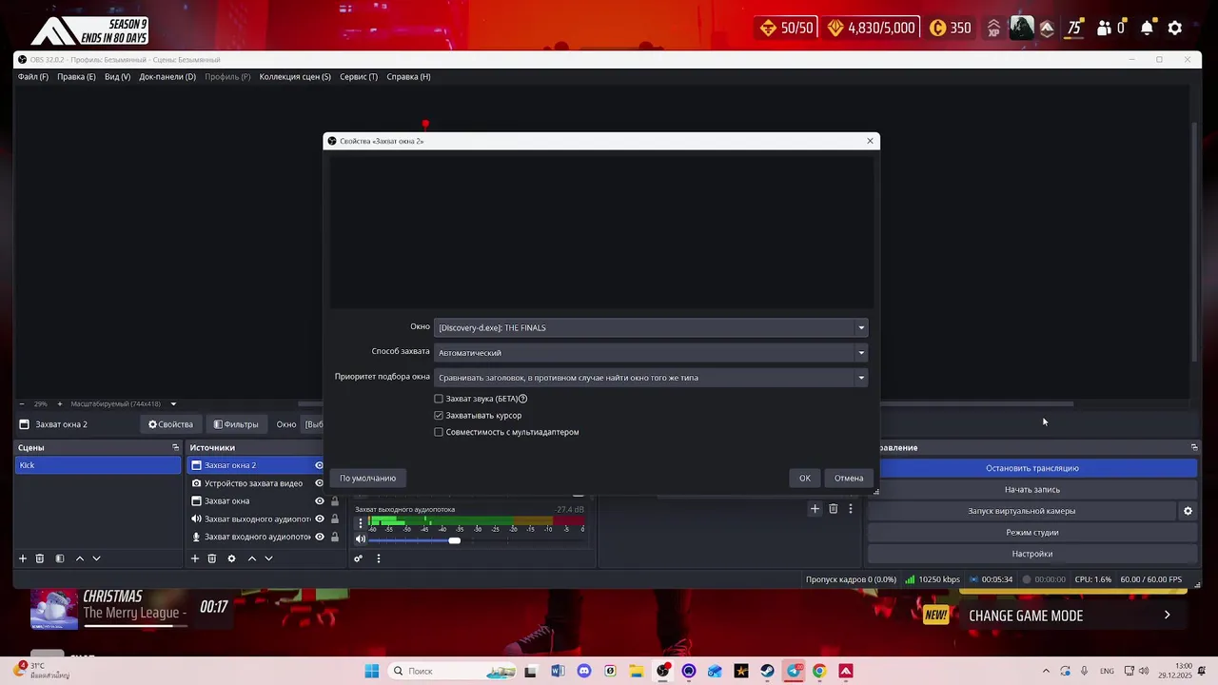1218x685 pixels.
Task: Hide the video capture device source
Action: click(320, 483)
